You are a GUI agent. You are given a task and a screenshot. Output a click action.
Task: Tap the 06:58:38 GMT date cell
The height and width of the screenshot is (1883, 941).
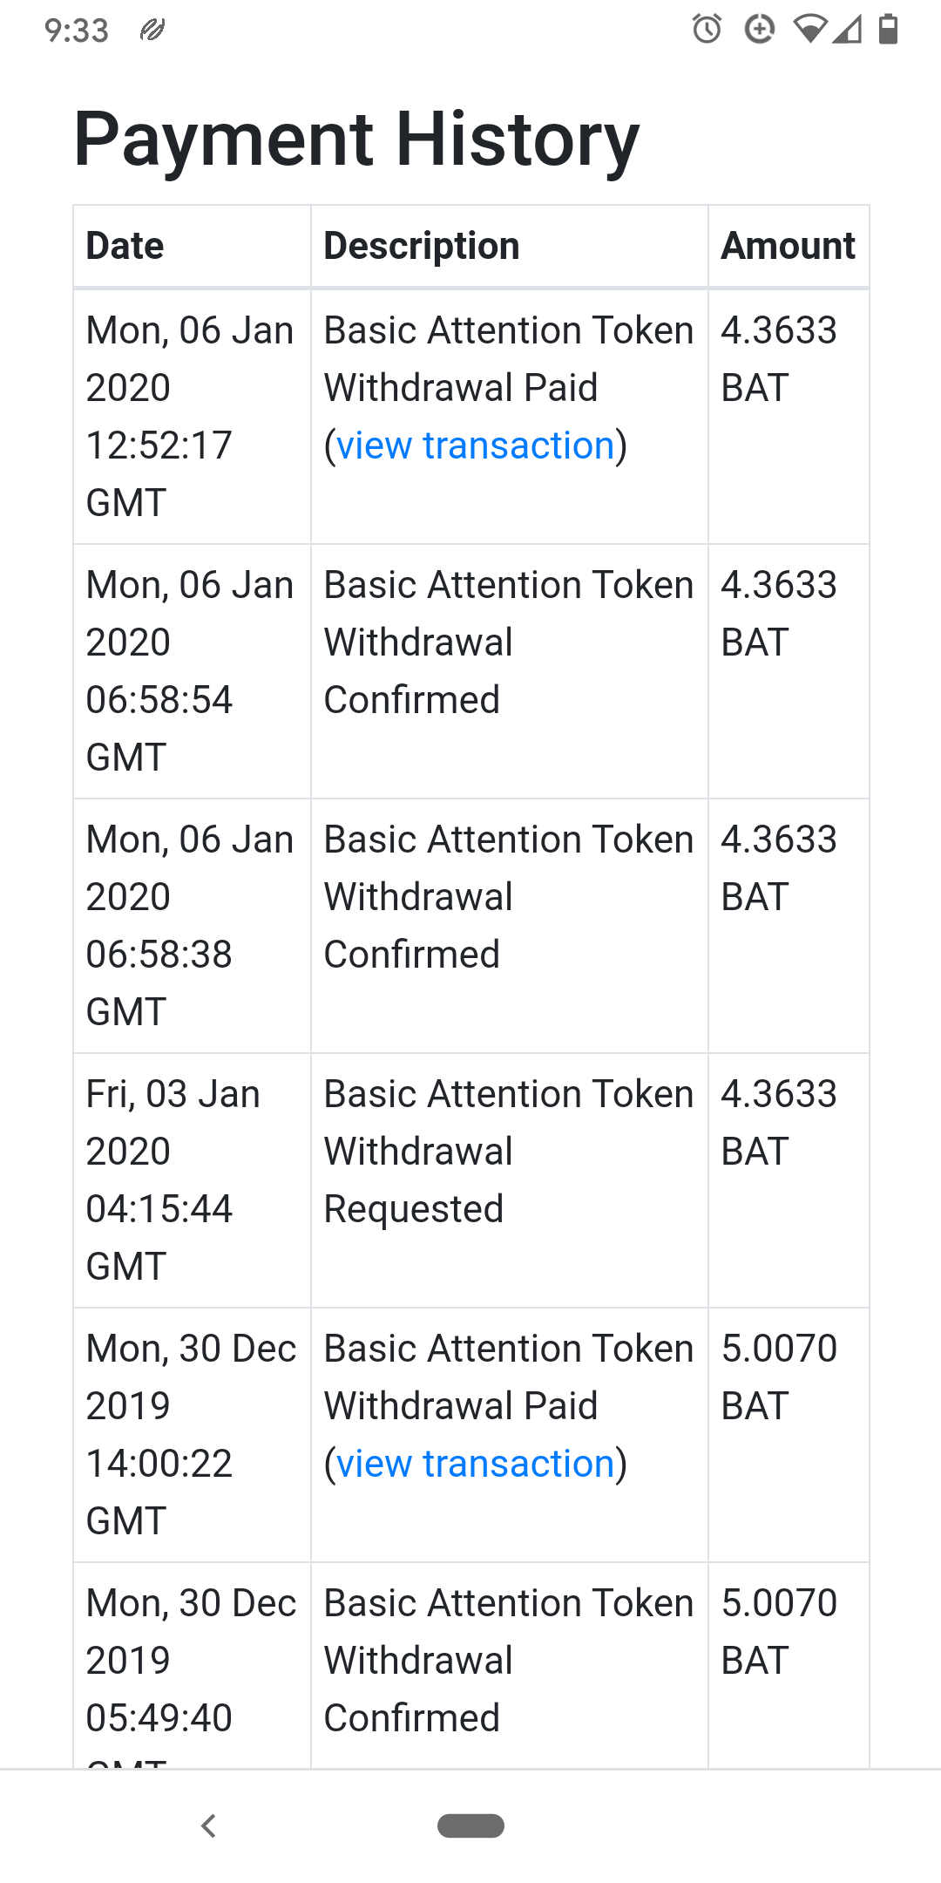[191, 926]
